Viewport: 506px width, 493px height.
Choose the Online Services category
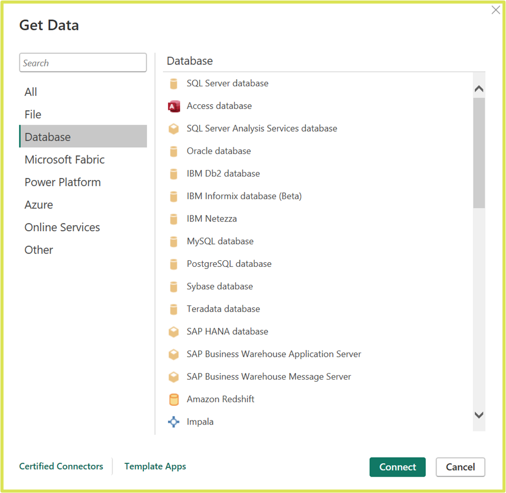point(83,228)
